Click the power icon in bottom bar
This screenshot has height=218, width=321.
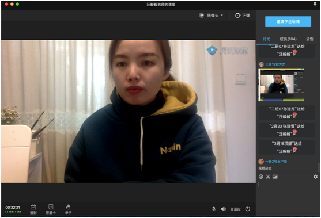[x=248, y=209]
